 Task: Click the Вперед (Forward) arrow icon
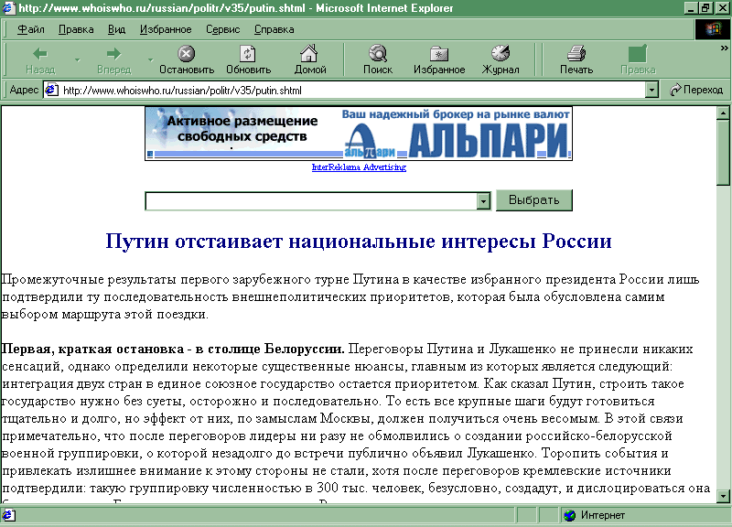[113, 54]
